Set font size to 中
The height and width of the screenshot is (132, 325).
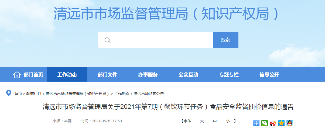tap(215, 121)
